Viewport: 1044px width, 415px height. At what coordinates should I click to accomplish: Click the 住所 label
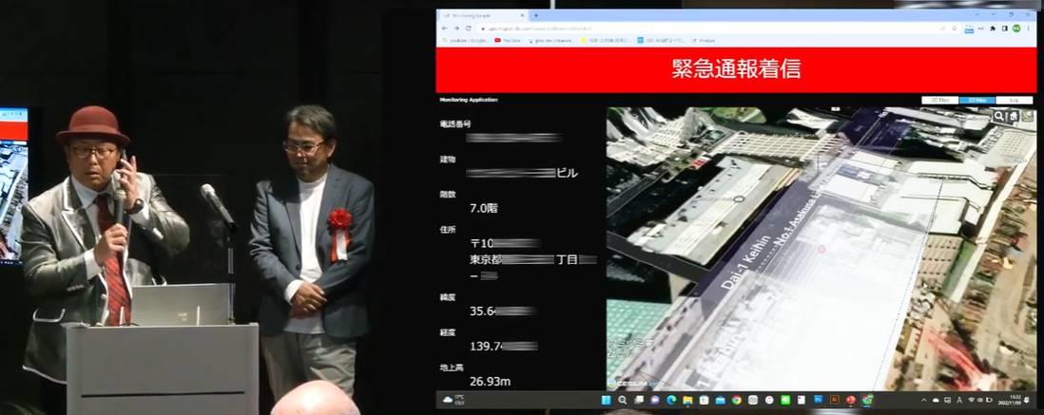point(446,230)
